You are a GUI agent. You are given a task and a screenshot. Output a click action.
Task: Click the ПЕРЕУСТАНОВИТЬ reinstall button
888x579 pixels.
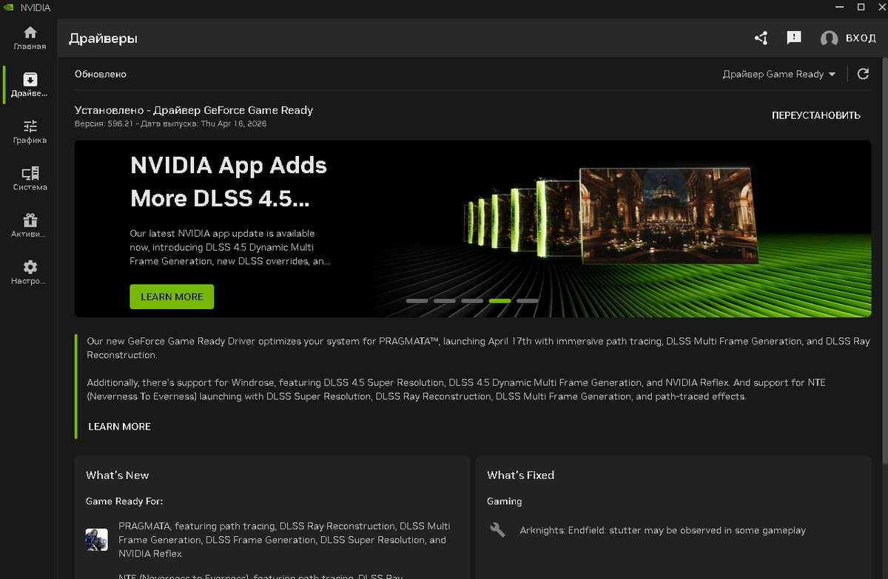[x=816, y=115]
